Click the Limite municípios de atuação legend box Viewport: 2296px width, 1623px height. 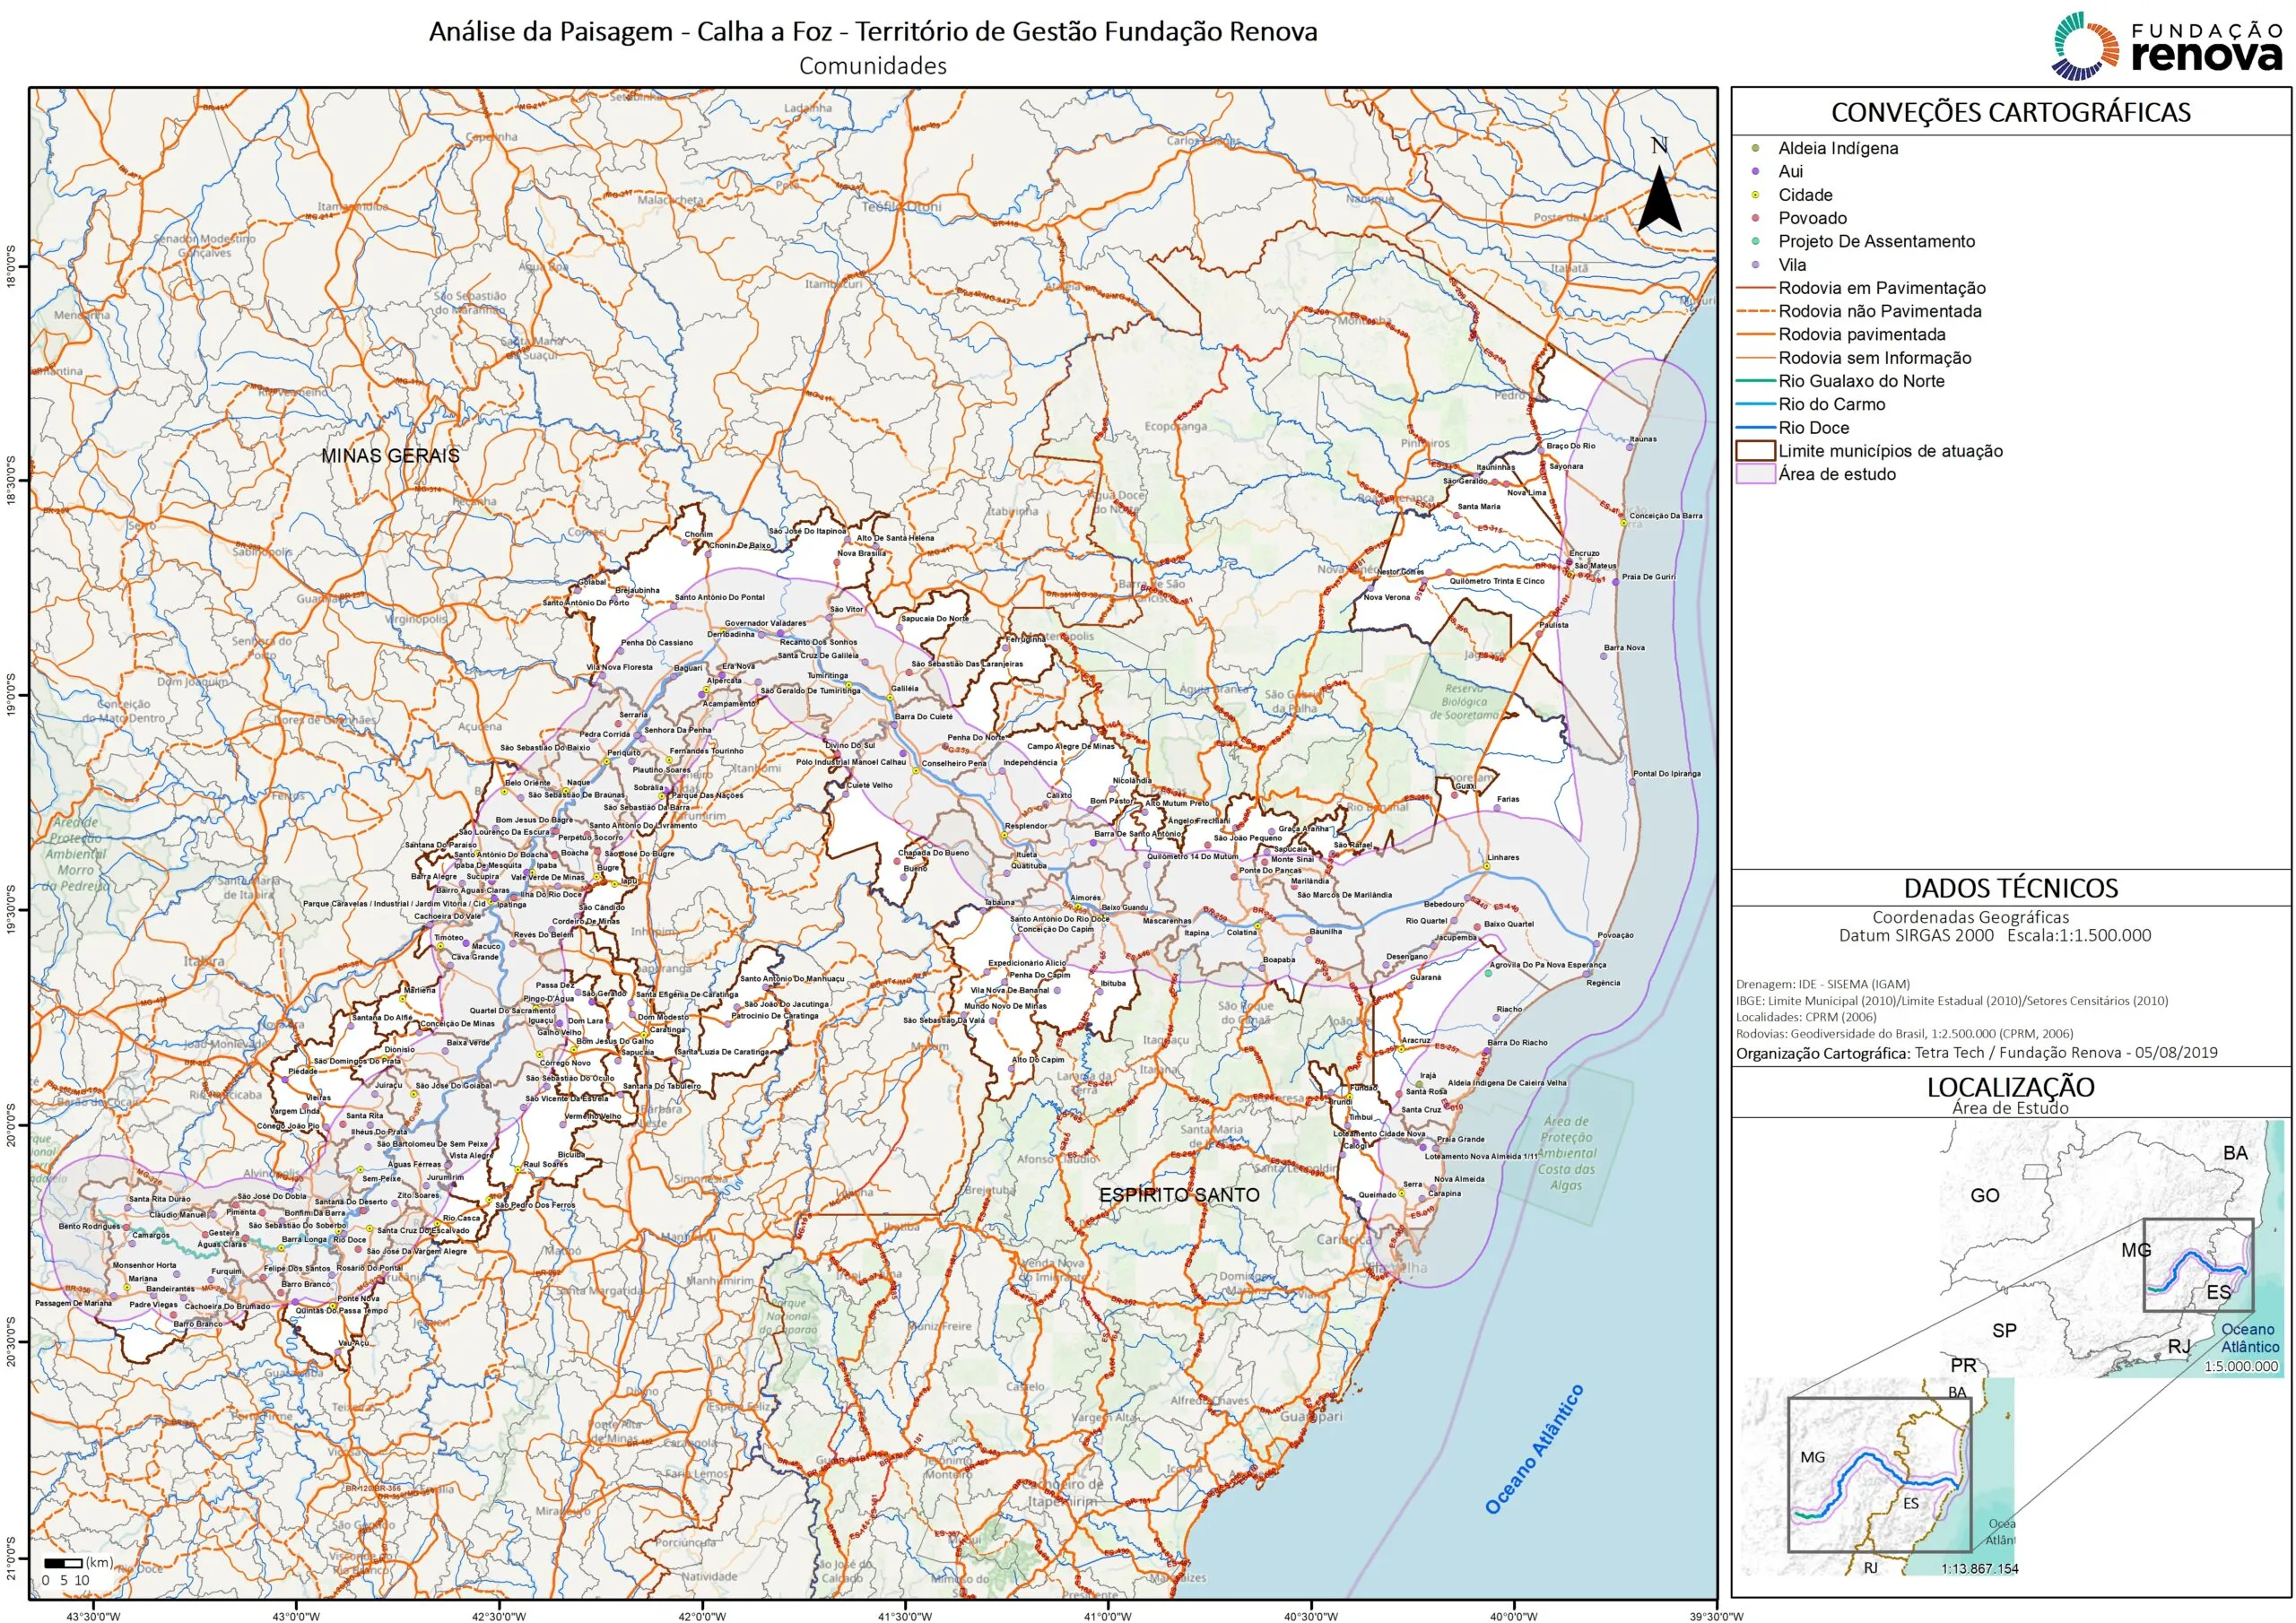[x=1755, y=451]
